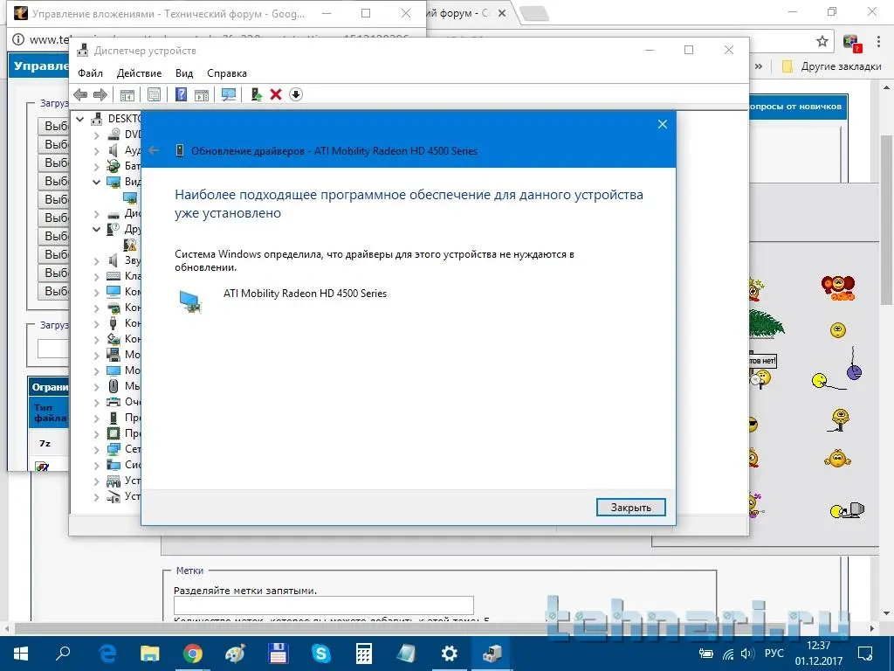Show more bookmarks with the » chevron
Viewport: 894px width, 671px height.
(759, 66)
